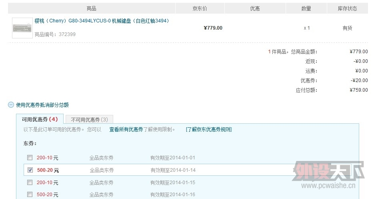The image size is (372, 199).
Task: Click the 库存状态 column header
Action: pos(348,8)
